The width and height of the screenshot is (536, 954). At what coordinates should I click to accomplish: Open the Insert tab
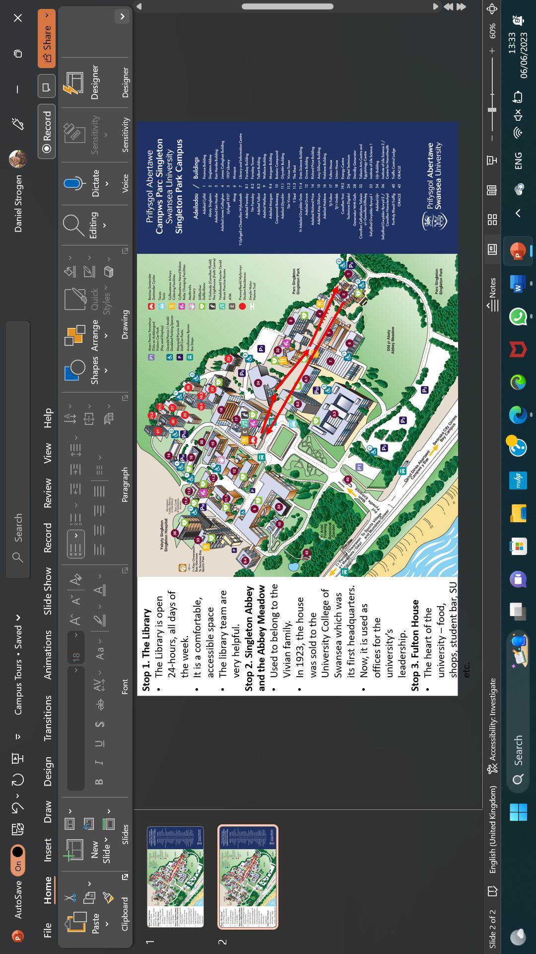pyautogui.click(x=47, y=850)
